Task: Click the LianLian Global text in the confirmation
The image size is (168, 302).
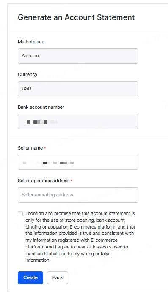Action: coord(41,254)
